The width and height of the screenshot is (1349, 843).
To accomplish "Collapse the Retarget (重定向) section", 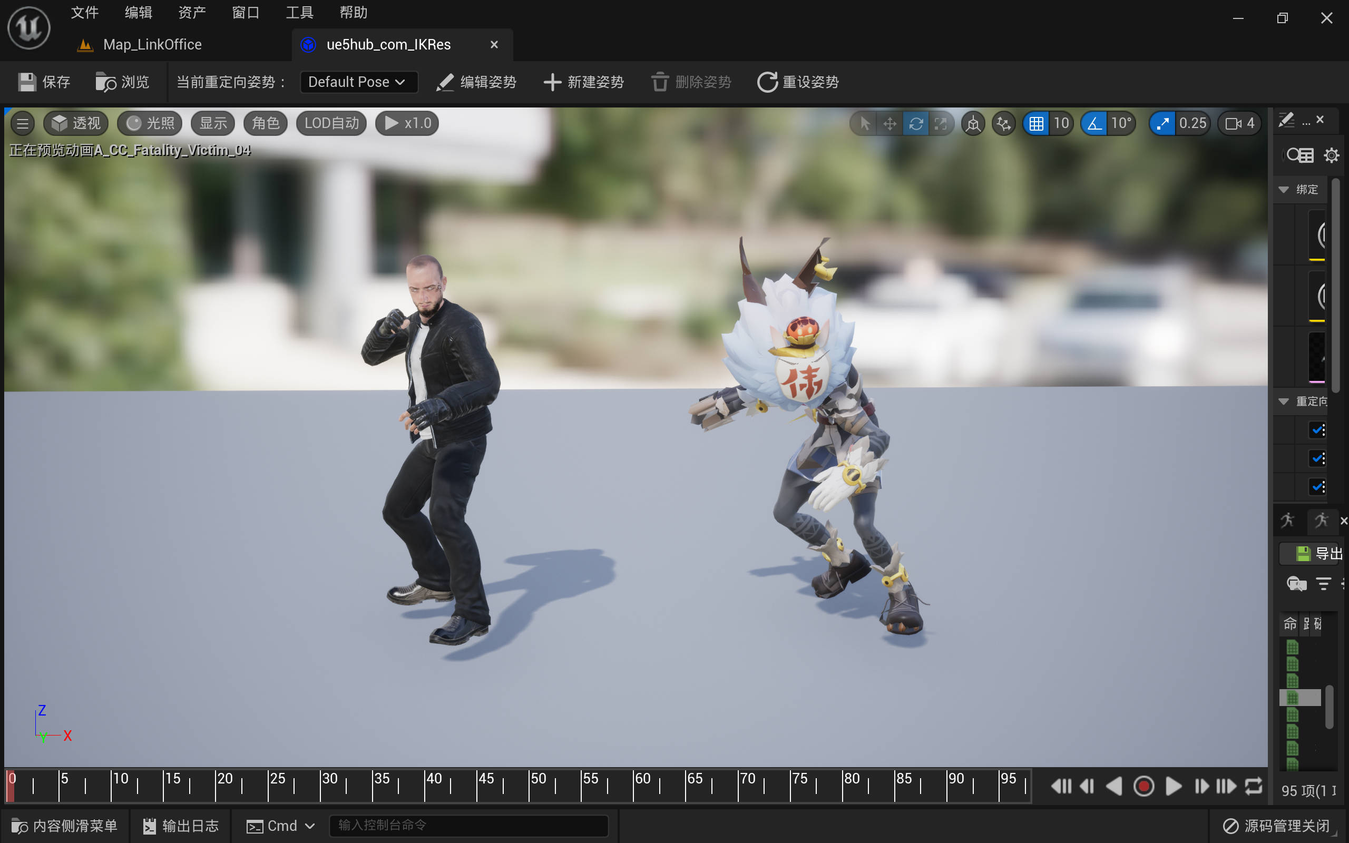I will point(1284,401).
